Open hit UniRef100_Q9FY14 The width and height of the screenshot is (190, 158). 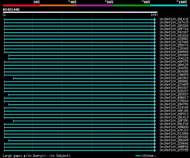174,29
